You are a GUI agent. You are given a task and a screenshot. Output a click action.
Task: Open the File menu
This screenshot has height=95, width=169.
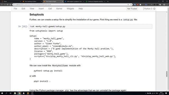tap(15, 9)
